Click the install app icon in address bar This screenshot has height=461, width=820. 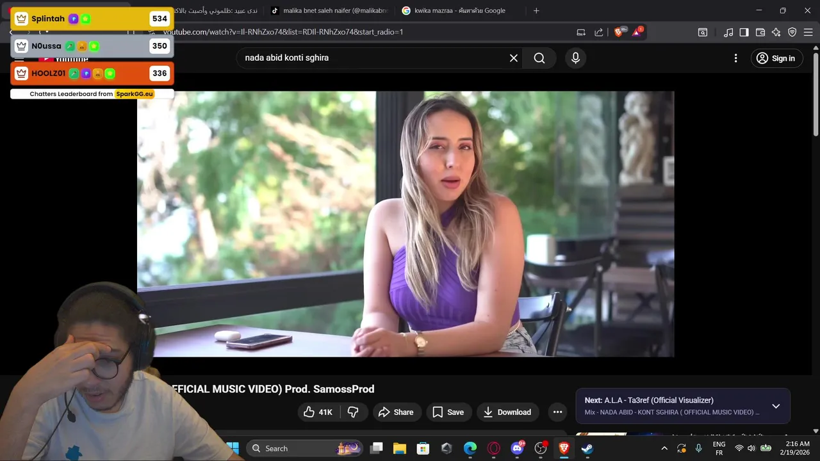pos(581,32)
